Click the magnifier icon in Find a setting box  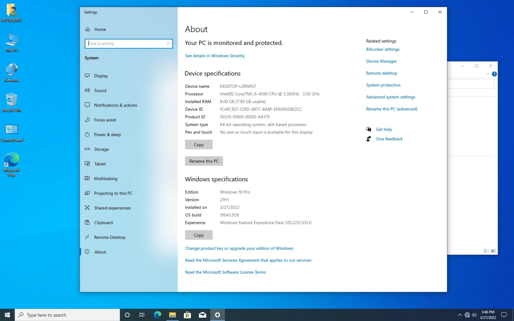(168, 43)
